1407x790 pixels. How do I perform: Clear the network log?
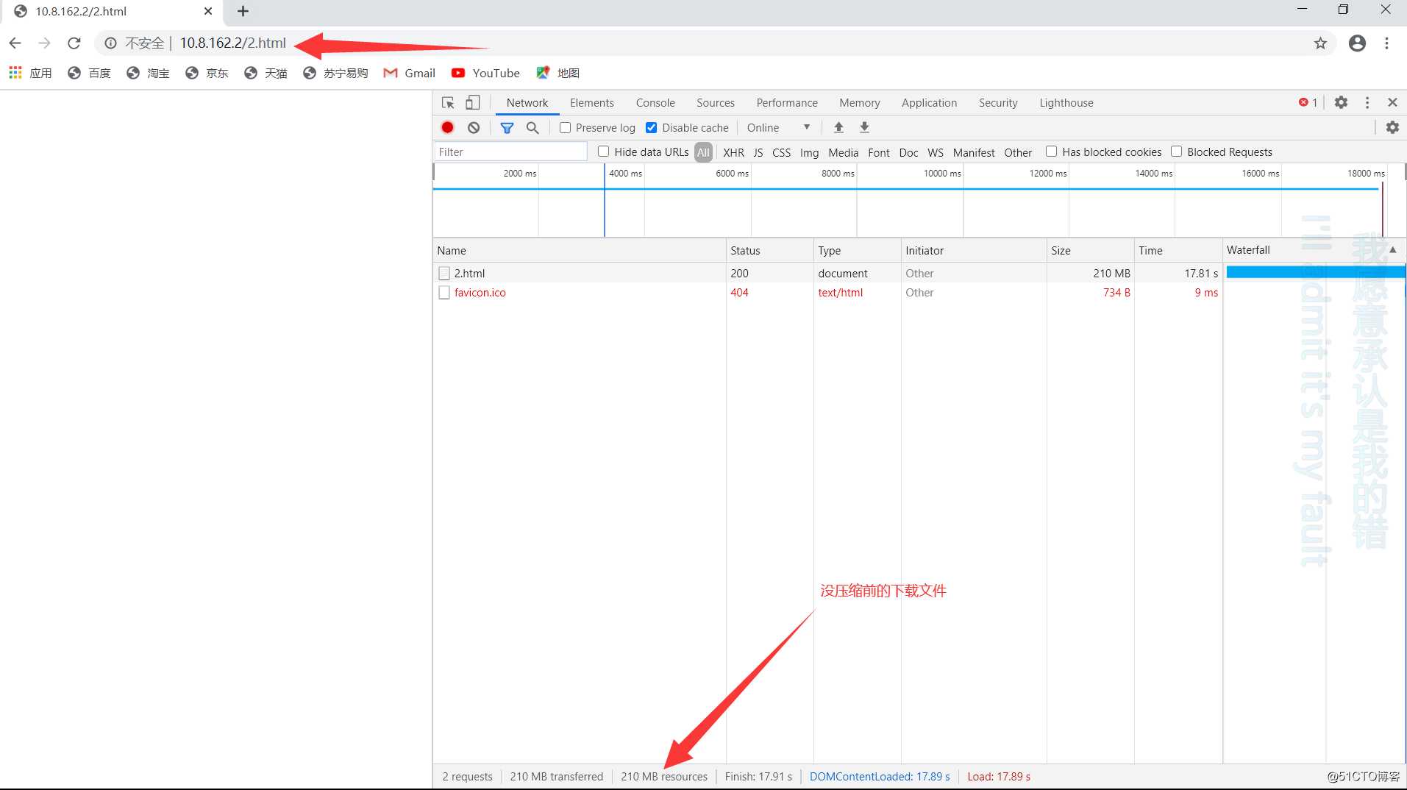click(x=474, y=127)
